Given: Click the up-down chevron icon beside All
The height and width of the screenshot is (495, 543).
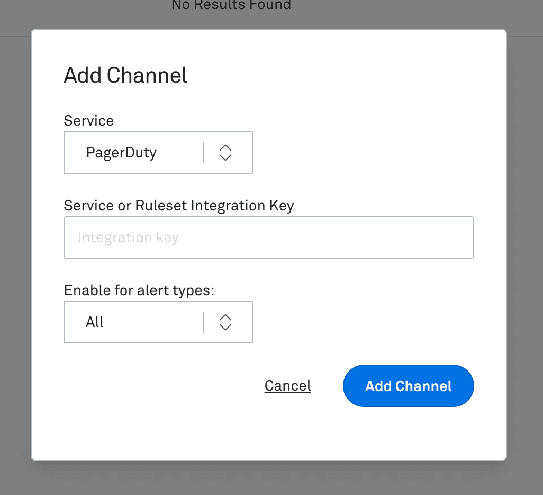Looking at the screenshot, I should (x=225, y=322).
